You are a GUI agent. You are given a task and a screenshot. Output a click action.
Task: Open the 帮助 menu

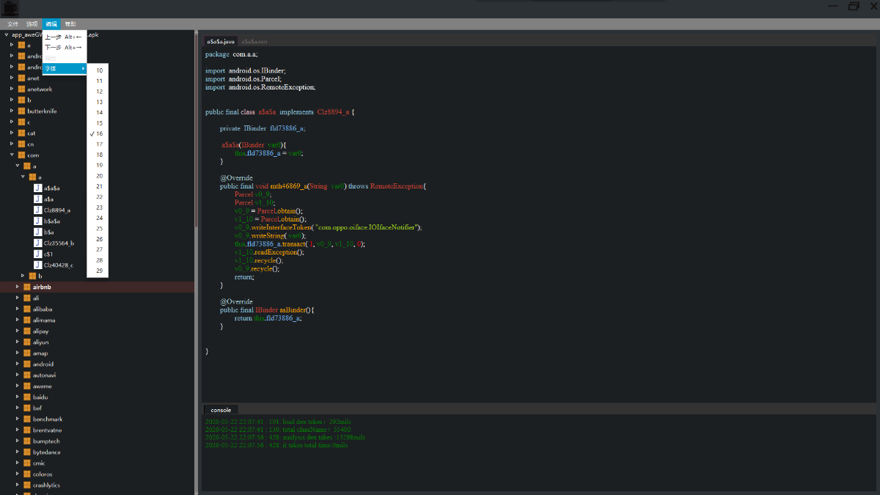pos(70,24)
